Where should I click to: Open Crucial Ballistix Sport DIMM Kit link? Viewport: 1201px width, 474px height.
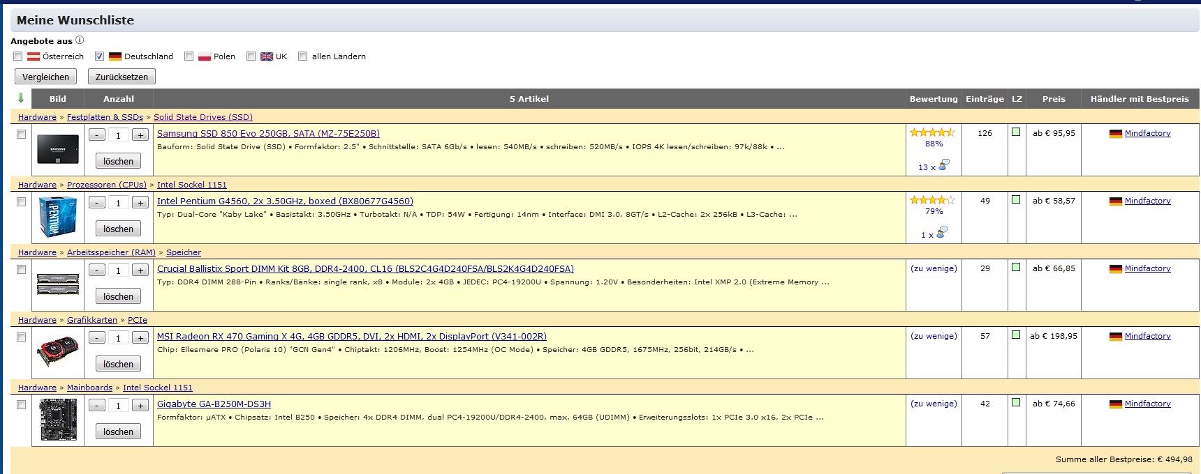pos(365,268)
